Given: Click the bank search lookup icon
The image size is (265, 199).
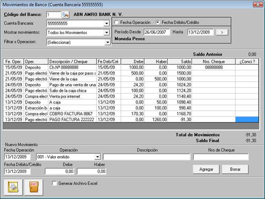Looking at the screenshot, I should pos(66,14).
